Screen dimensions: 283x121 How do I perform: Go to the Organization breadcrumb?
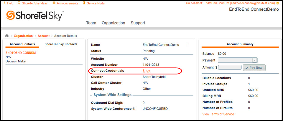tap(23, 36)
